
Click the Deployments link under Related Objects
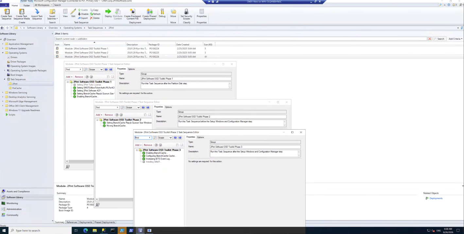(x=436, y=198)
